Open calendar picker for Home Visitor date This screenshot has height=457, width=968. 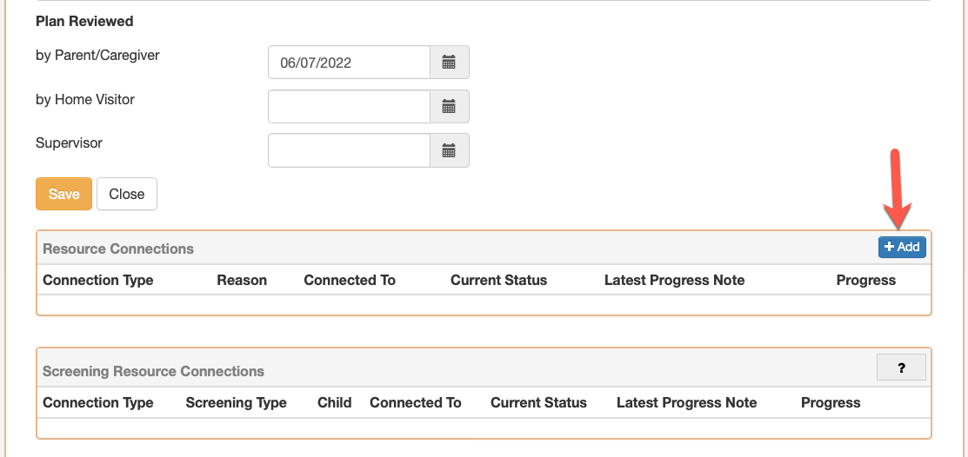[450, 107]
